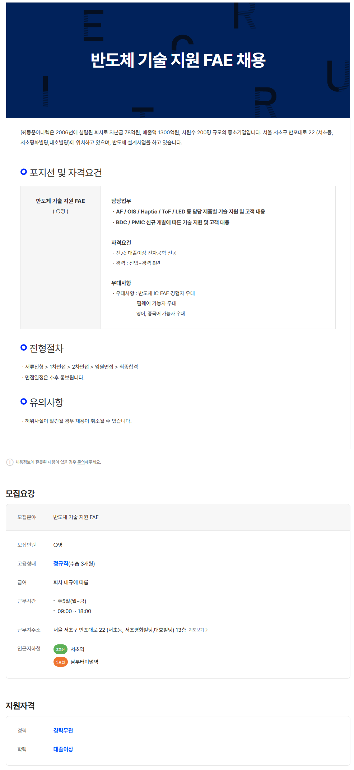Screen dimensions: 354x770
Task: Click the 서초역 station name
Action: click(x=78, y=649)
